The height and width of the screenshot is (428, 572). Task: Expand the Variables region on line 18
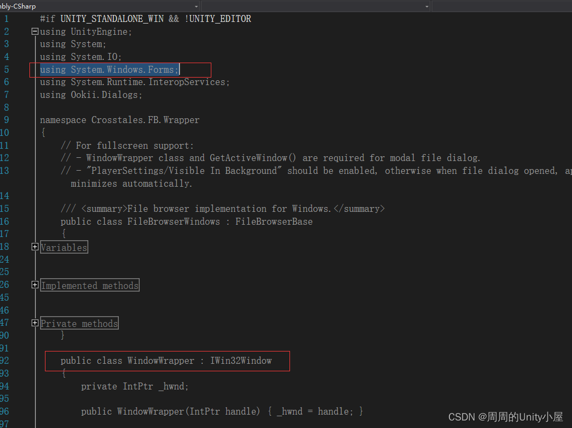(x=64, y=247)
